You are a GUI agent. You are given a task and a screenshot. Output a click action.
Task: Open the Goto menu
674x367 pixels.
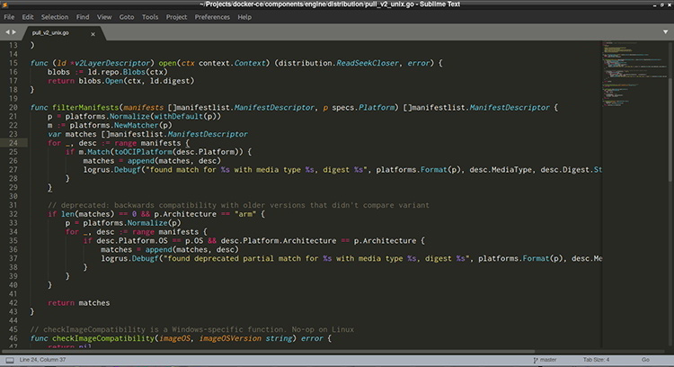pyautogui.click(x=129, y=17)
